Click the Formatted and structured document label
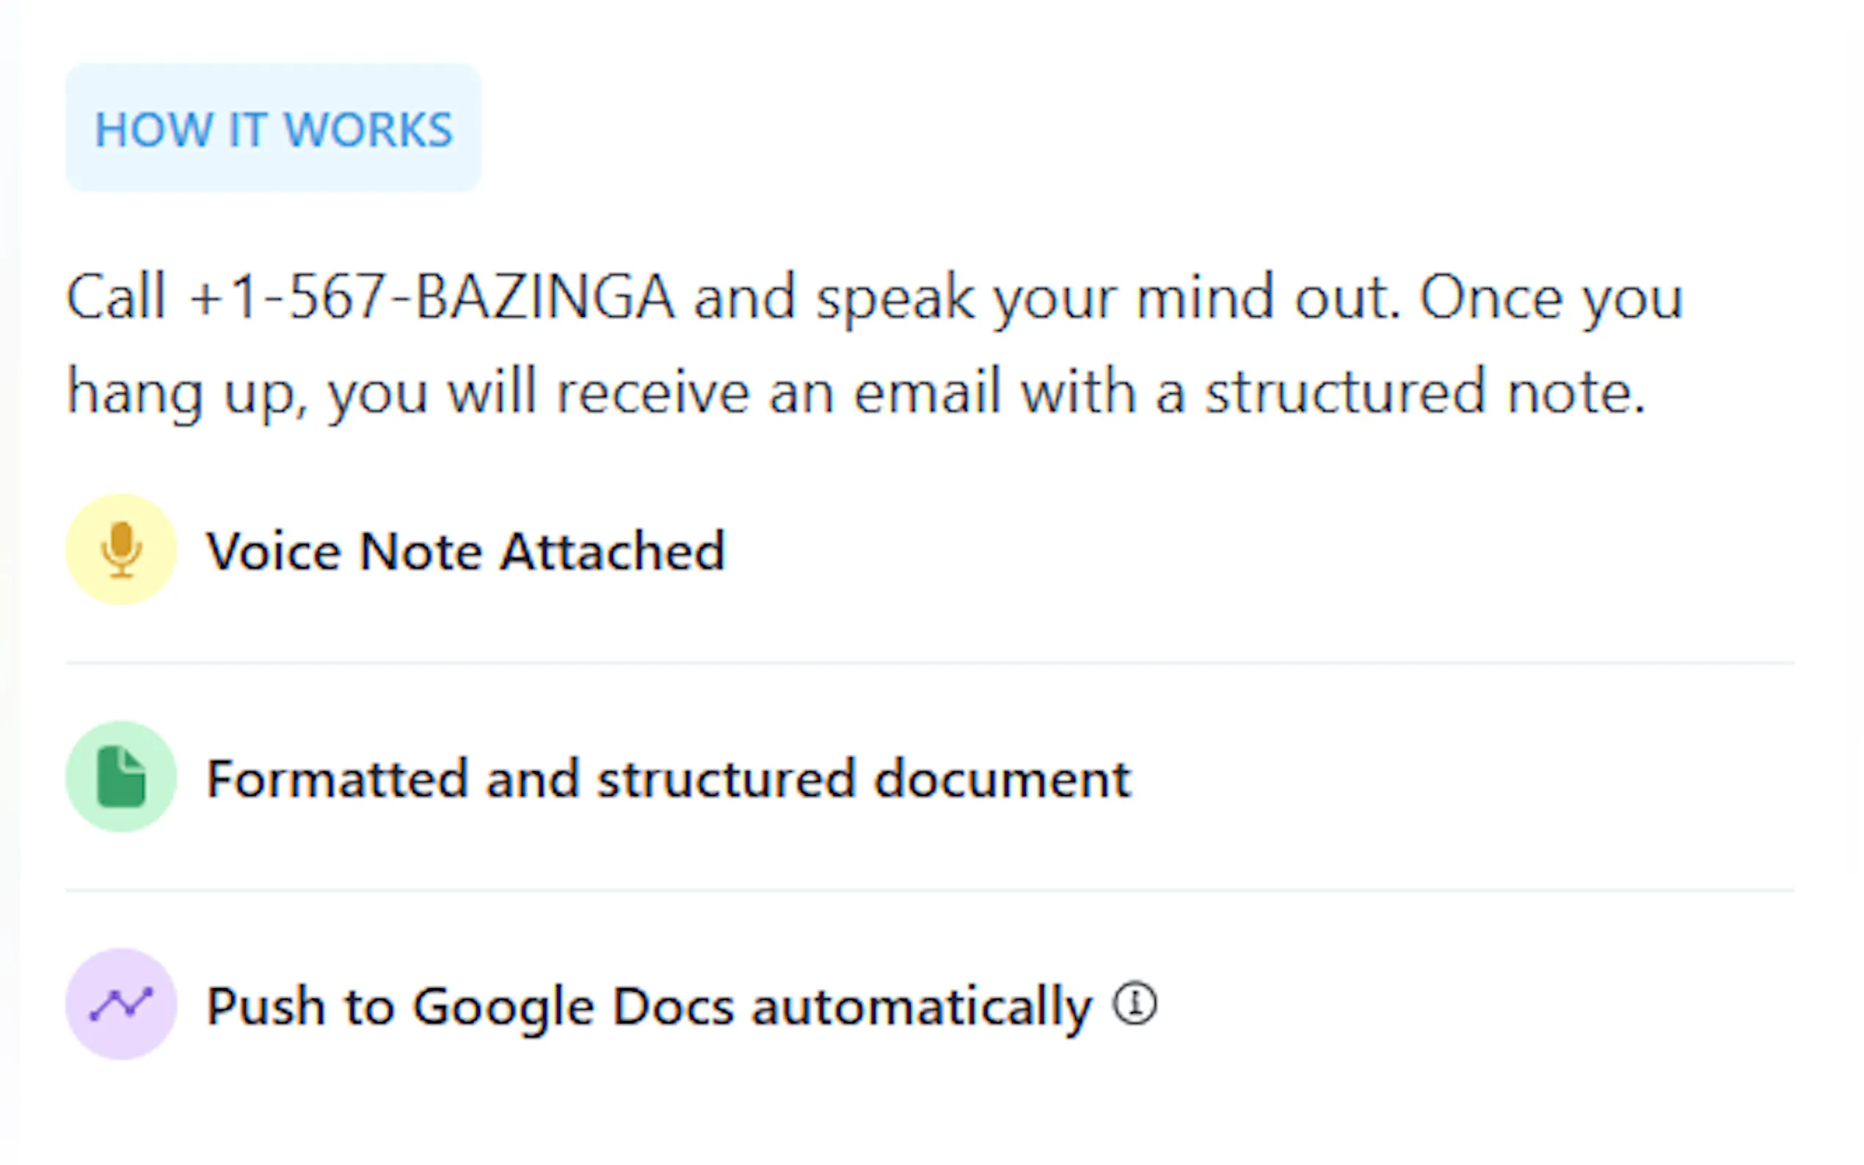This screenshot has height=1165, width=1864. tap(668, 779)
